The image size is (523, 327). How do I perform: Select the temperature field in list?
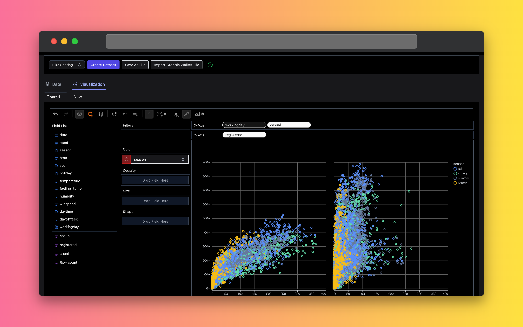[70, 181]
